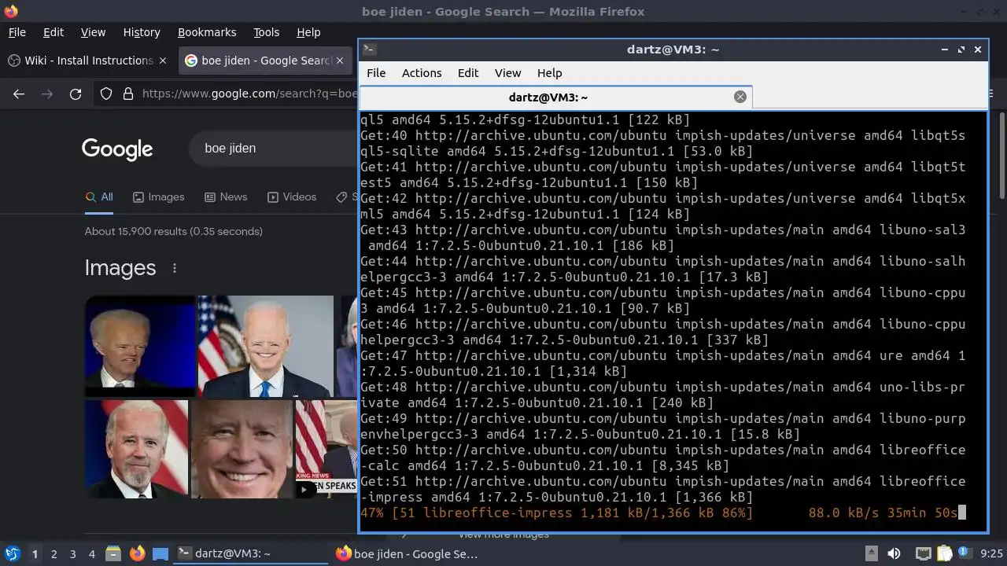Open the file manager from taskbar

(x=113, y=553)
